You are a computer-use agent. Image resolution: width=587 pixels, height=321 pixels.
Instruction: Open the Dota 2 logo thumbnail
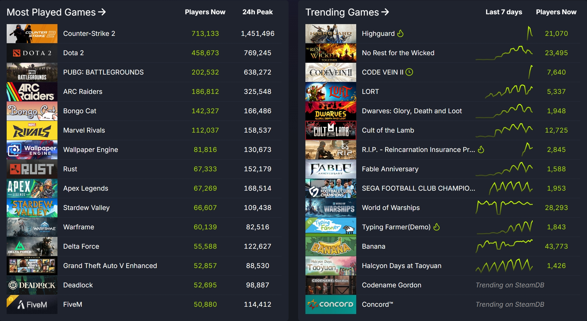[32, 53]
